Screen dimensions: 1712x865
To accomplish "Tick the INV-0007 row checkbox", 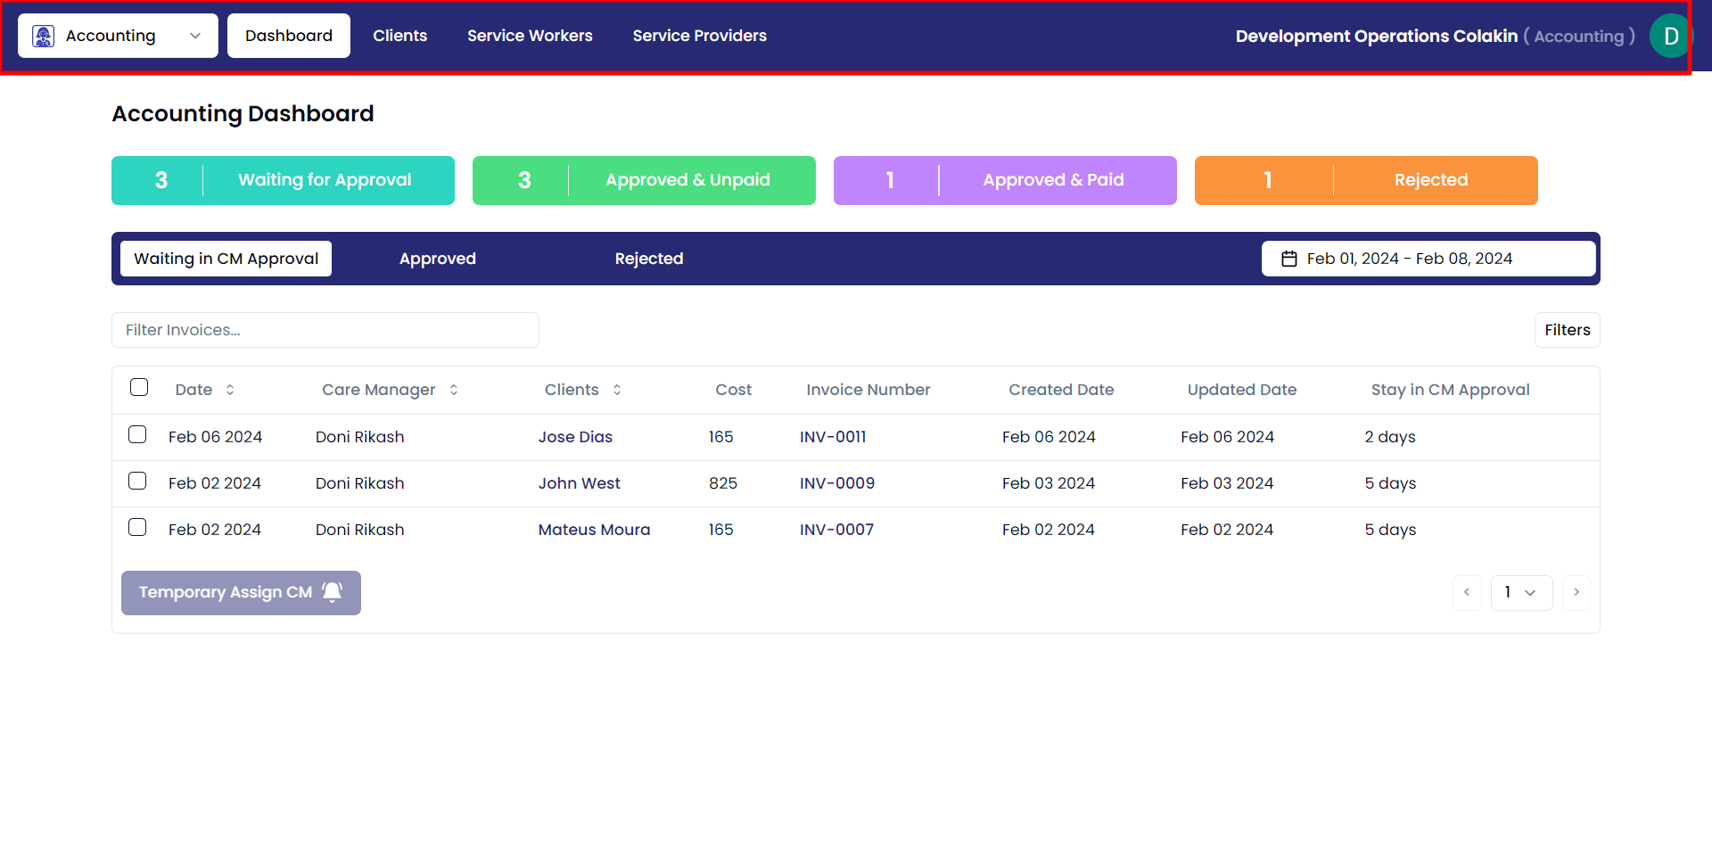I will coord(137,527).
